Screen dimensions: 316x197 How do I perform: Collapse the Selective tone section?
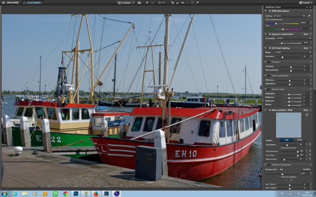(x=265, y=89)
